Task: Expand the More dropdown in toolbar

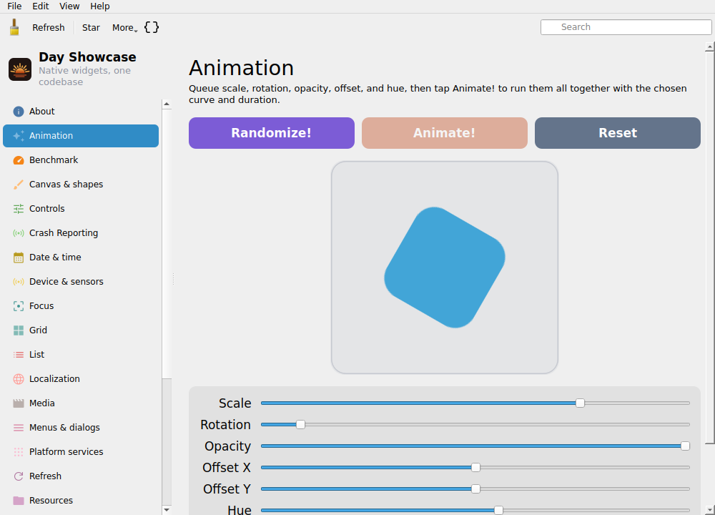Action: [x=124, y=27]
